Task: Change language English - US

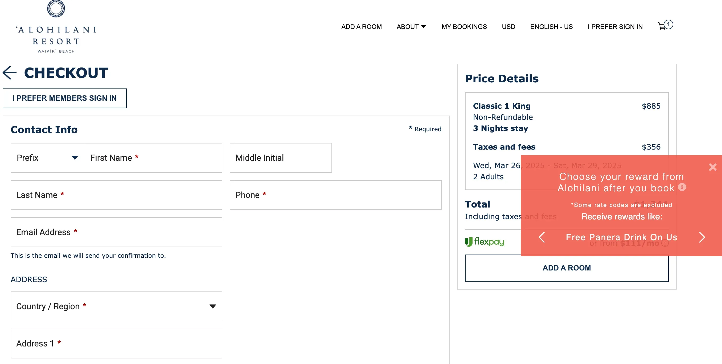Action: tap(551, 27)
